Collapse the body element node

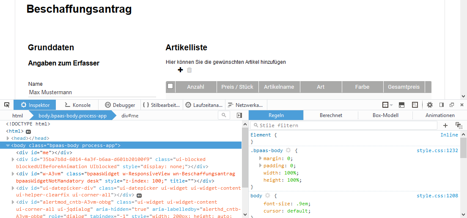tap(8, 145)
